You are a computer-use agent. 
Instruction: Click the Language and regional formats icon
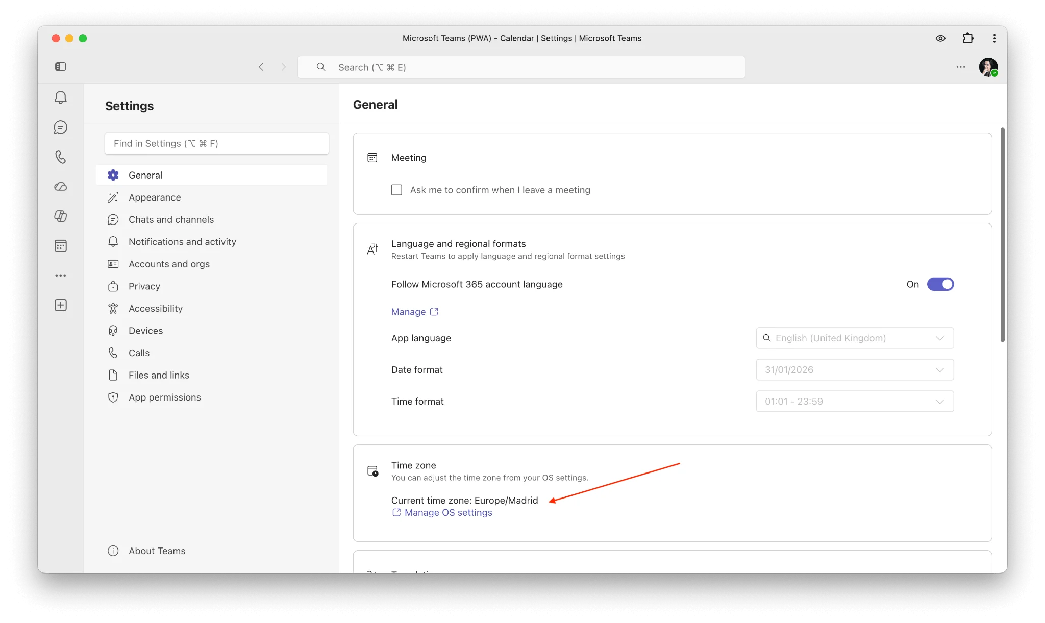click(372, 249)
